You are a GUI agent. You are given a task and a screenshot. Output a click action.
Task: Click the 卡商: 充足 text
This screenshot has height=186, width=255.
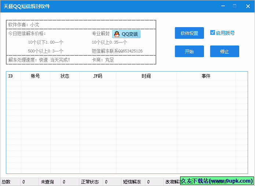pyautogui.click(x=103, y=60)
